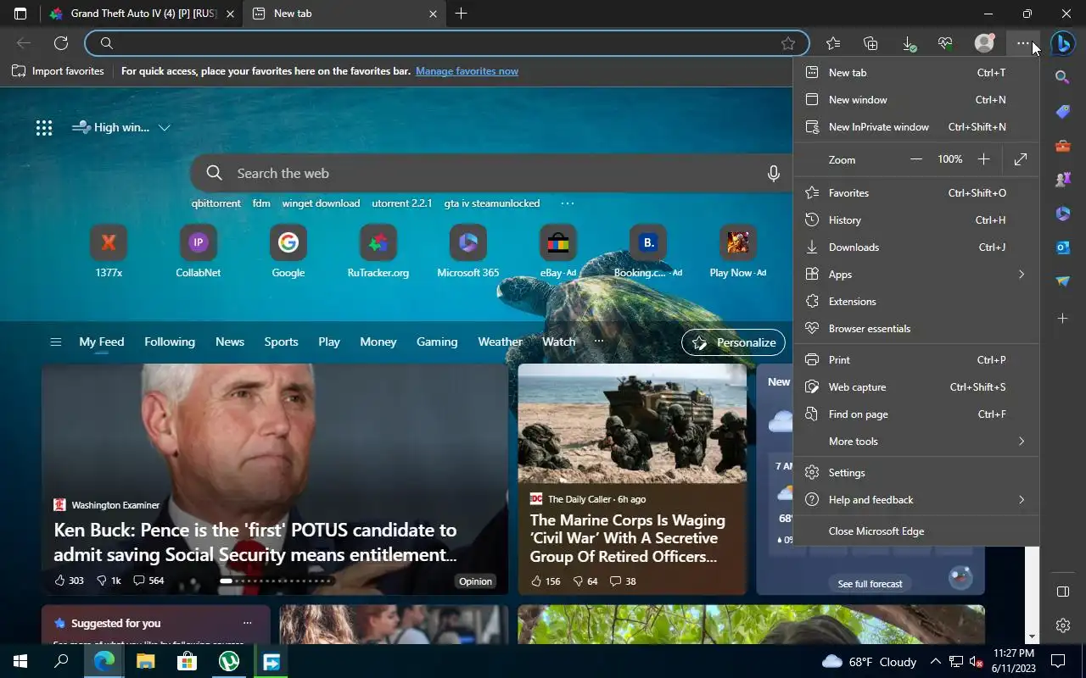This screenshot has width=1086, height=678.
Task: Open the RuTracker.org quick link tile
Action: point(378,251)
